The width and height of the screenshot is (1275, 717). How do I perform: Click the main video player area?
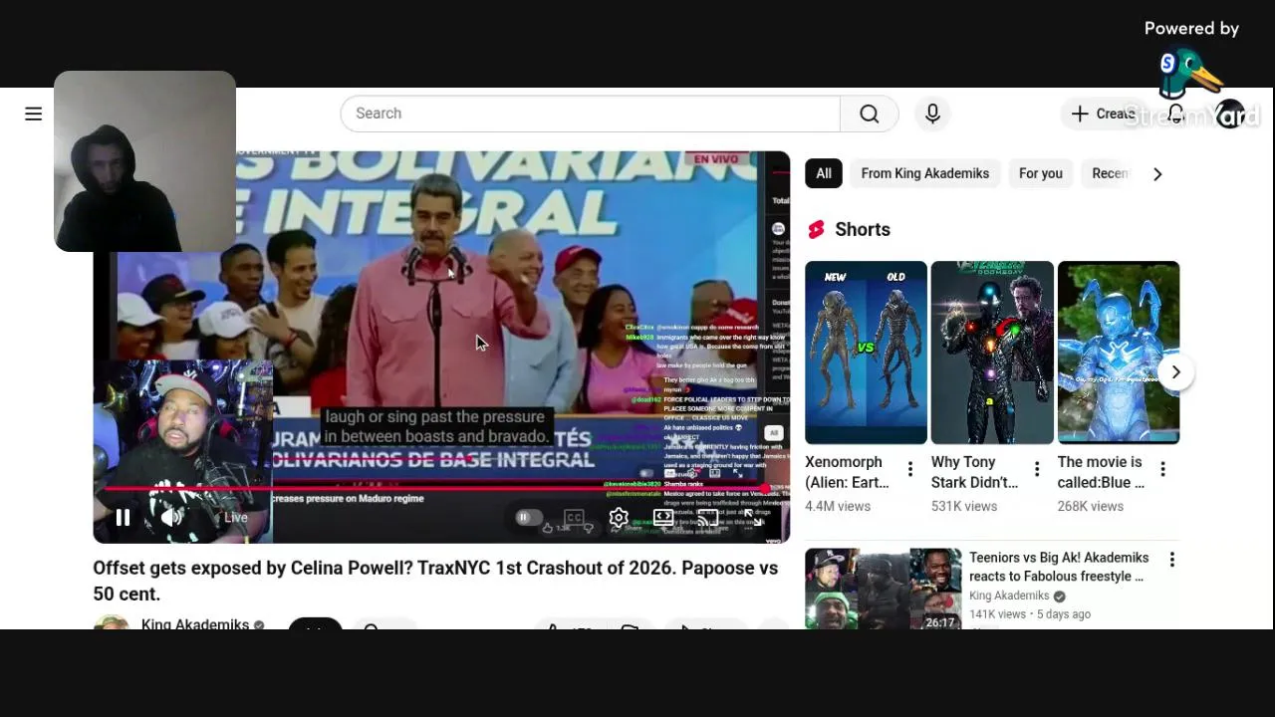pyautogui.click(x=441, y=347)
